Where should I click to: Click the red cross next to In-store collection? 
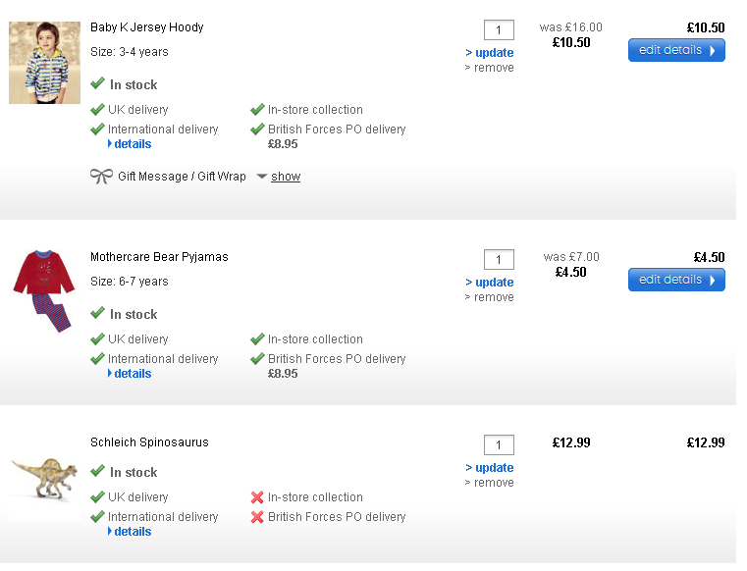[x=257, y=497]
